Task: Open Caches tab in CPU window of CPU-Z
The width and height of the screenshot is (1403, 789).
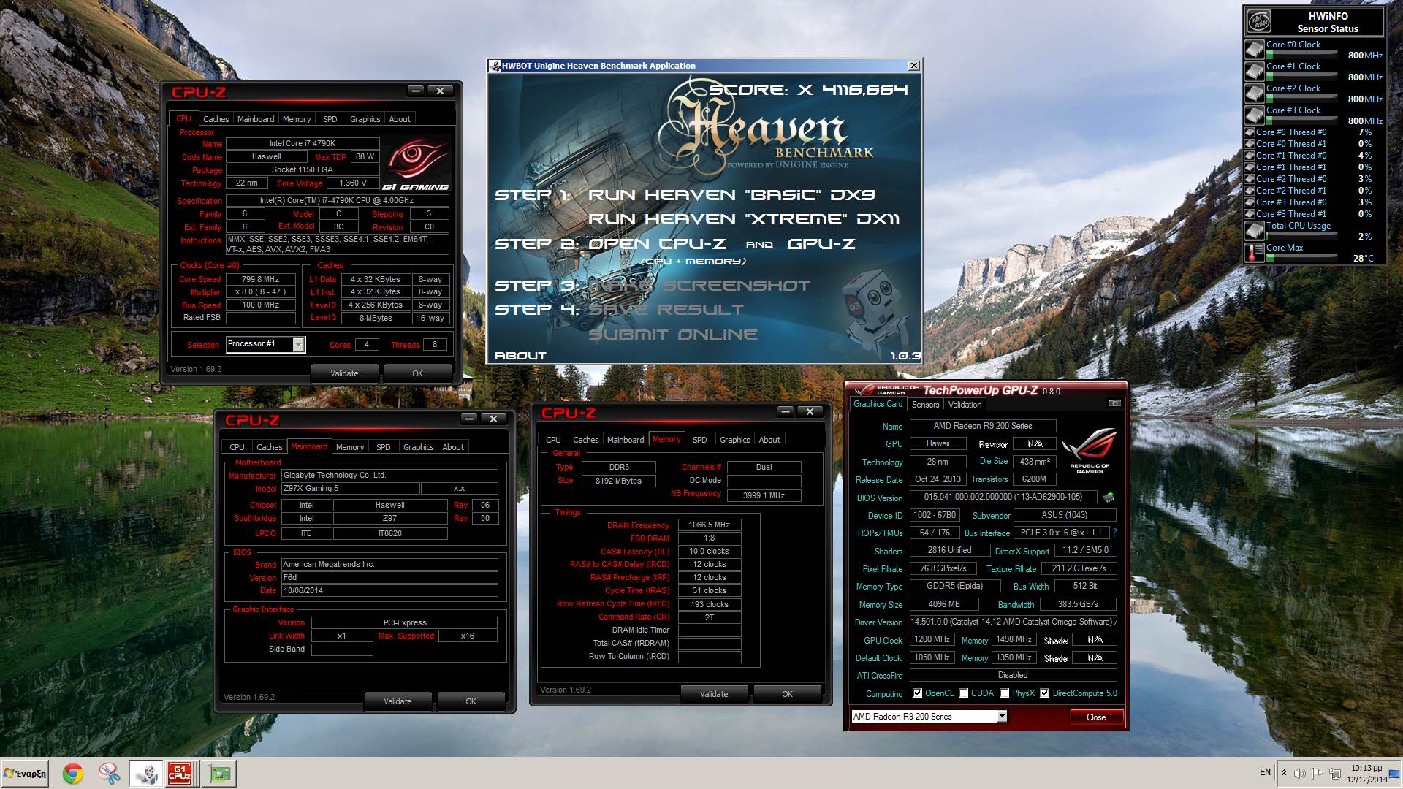Action: click(x=216, y=119)
